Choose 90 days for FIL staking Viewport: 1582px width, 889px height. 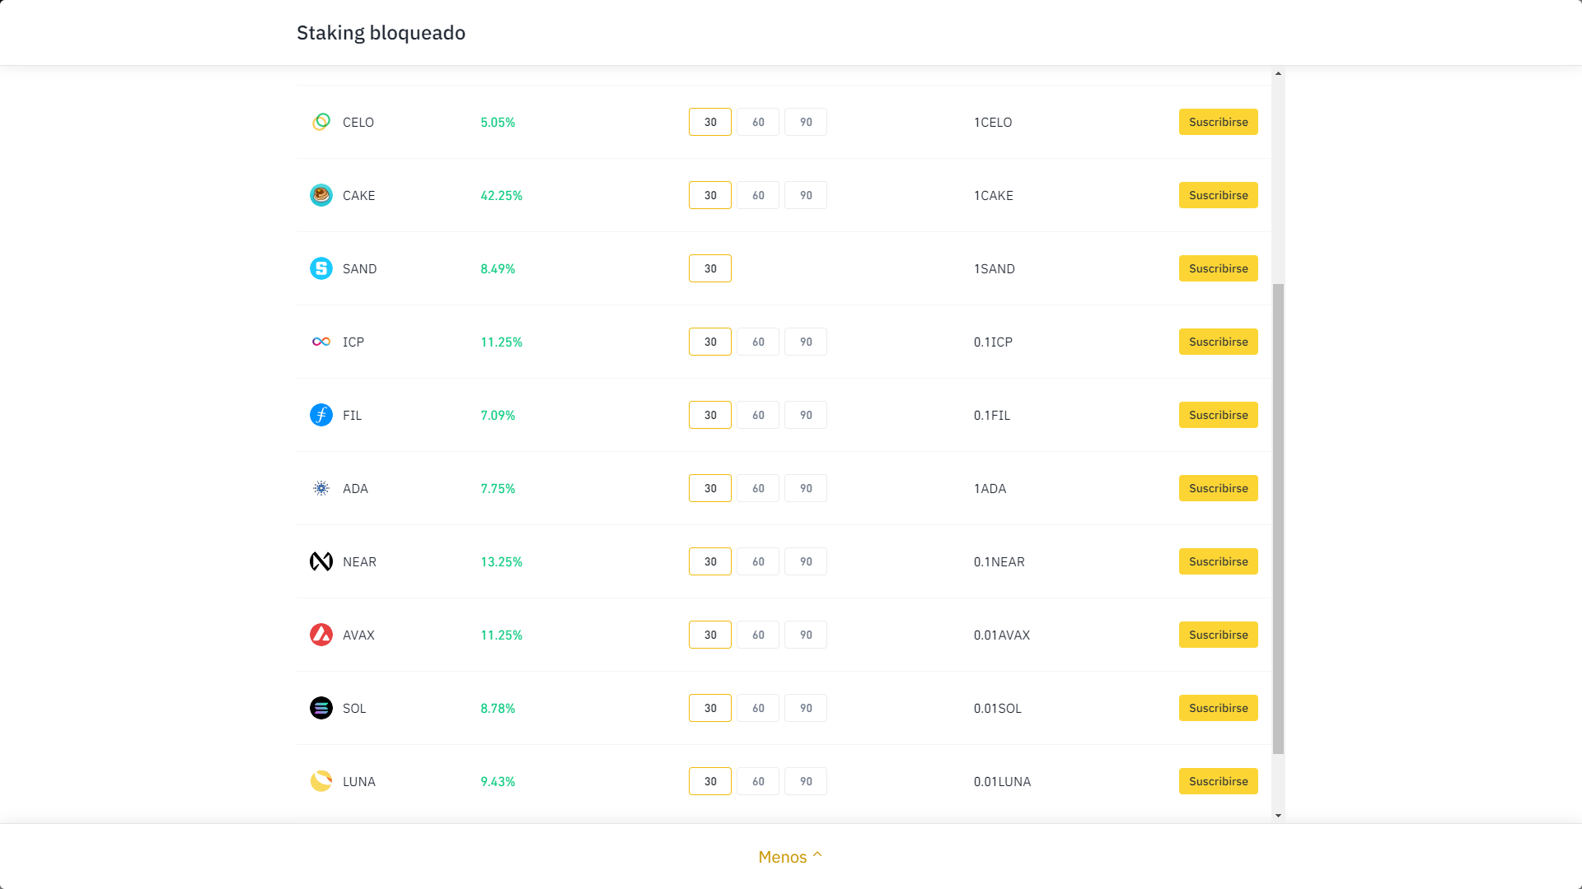point(806,415)
